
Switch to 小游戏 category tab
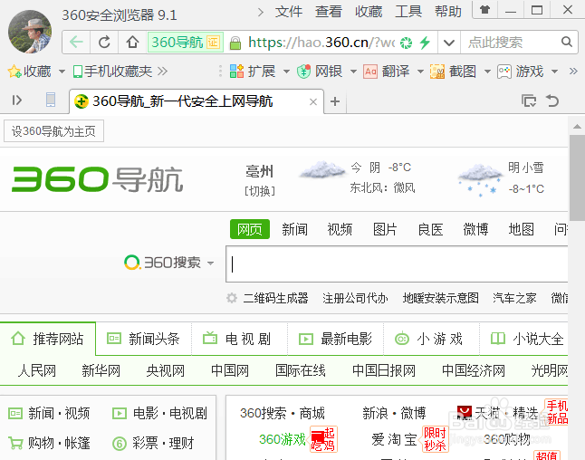[431, 339]
